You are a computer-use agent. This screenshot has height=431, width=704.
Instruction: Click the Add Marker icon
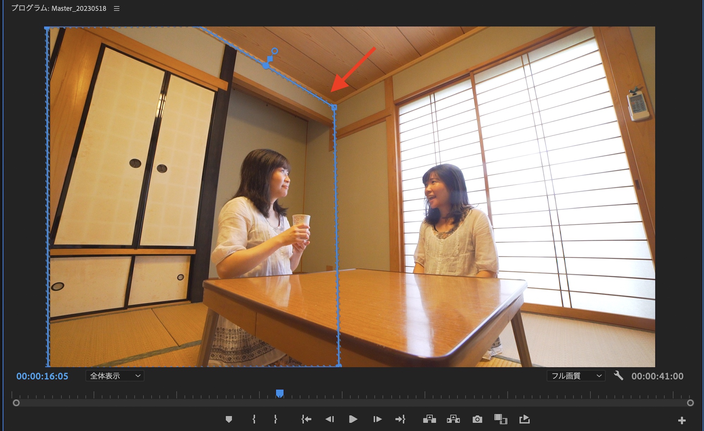coord(229,419)
